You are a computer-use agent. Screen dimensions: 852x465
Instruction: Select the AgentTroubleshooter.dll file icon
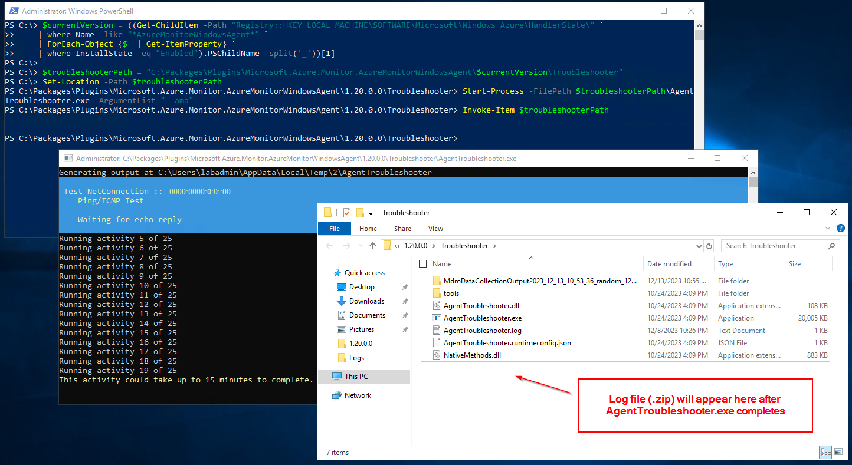tap(437, 306)
